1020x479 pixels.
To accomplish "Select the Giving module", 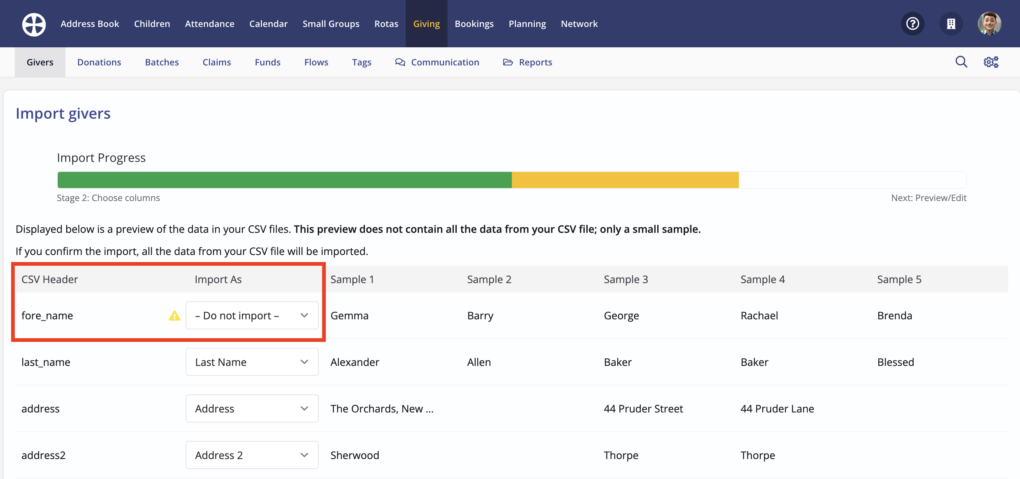I will [x=426, y=24].
